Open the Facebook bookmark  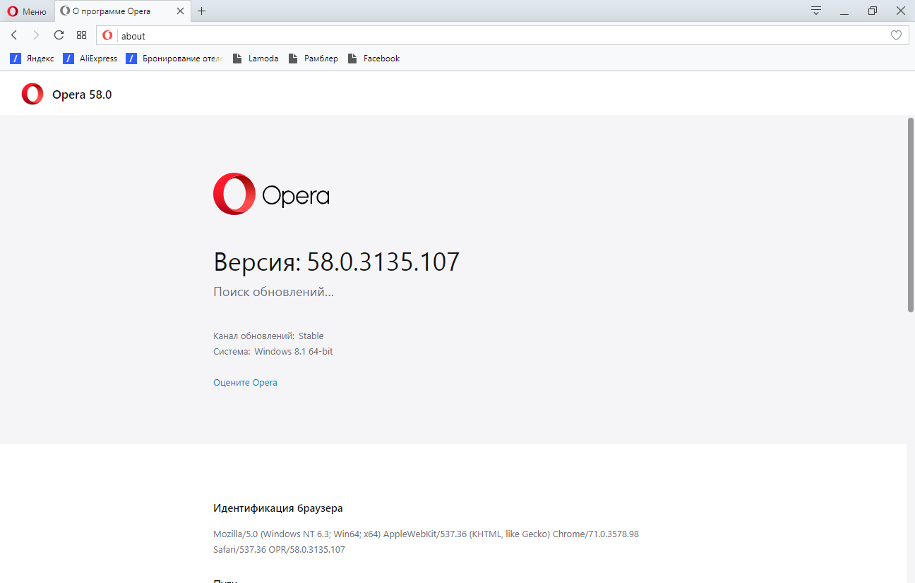[x=373, y=59]
